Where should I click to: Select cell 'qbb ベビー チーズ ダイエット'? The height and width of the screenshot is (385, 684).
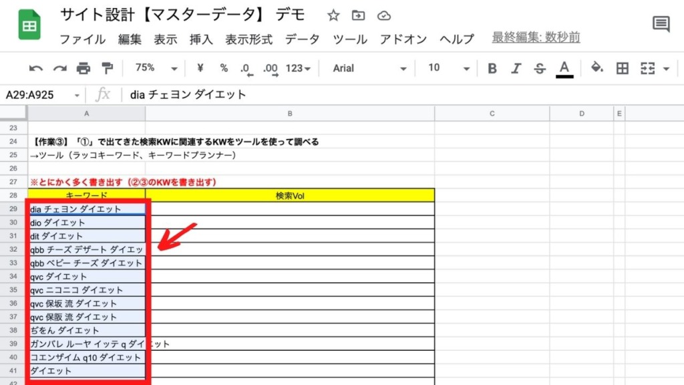(x=86, y=263)
